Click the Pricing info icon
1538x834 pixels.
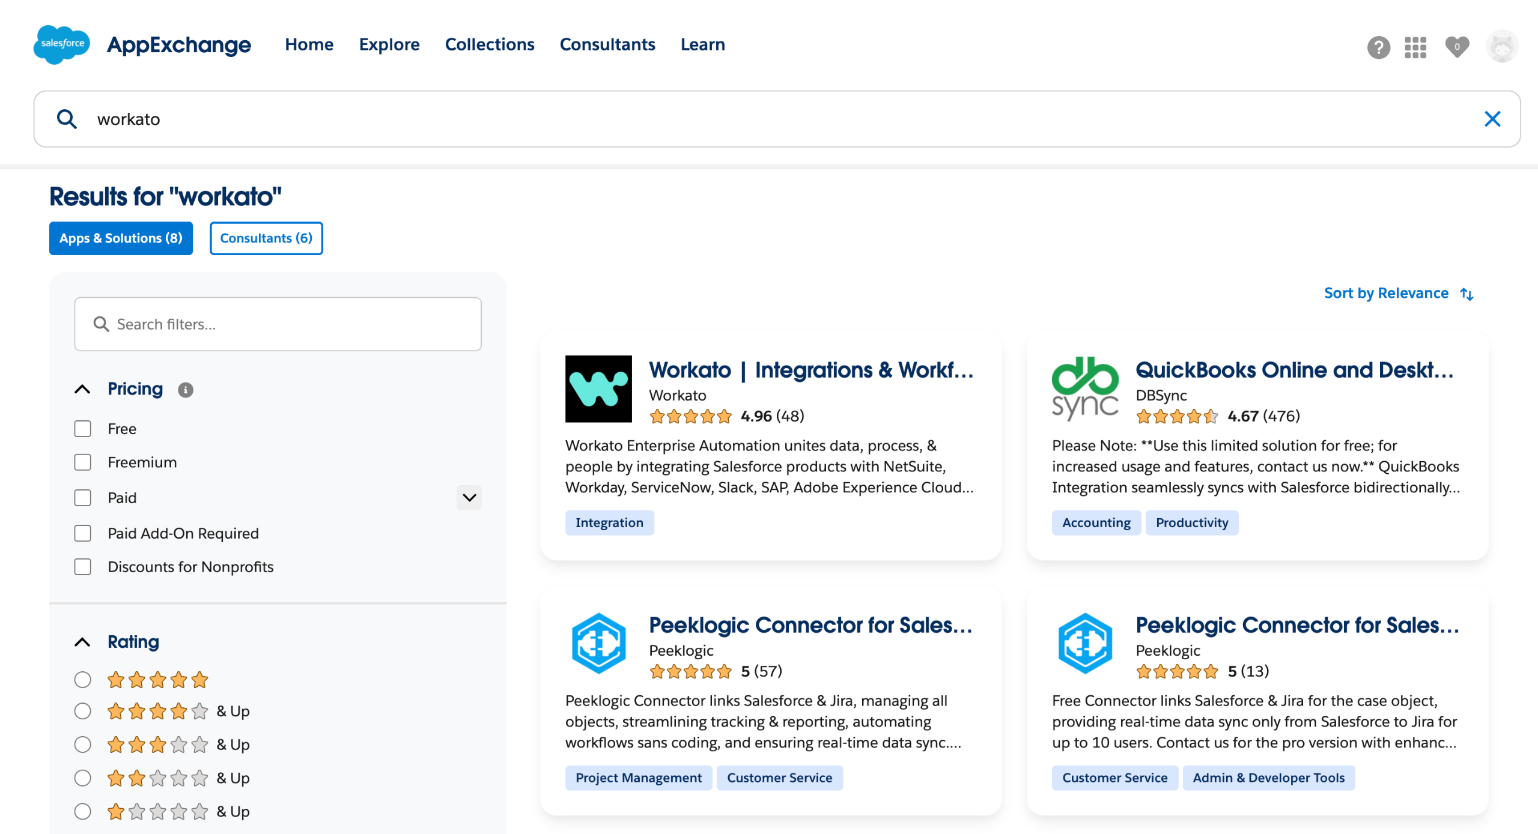pyautogui.click(x=186, y=390)
